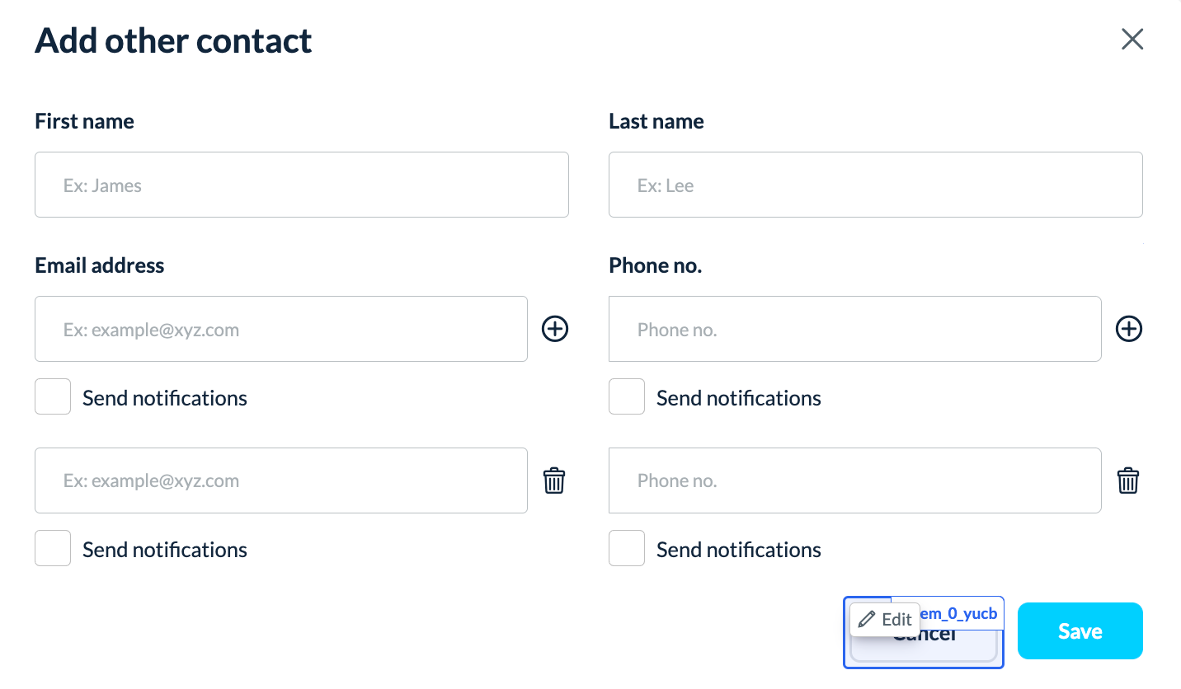Viewport: 1181px width, 689px height.
Task: Delete the second phone number row
Action: click(x=1127, y=480)
